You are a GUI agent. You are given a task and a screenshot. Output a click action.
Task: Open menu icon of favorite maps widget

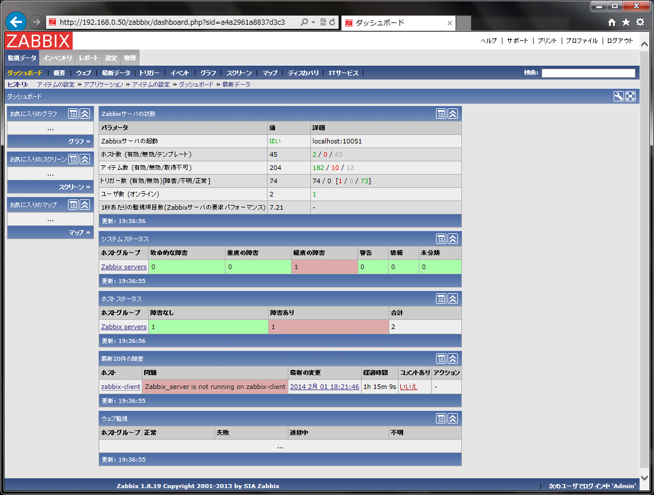[x=73, y=205]
